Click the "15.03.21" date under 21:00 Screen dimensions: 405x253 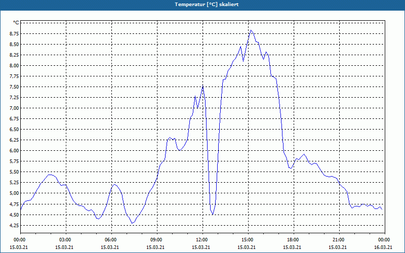337,247
